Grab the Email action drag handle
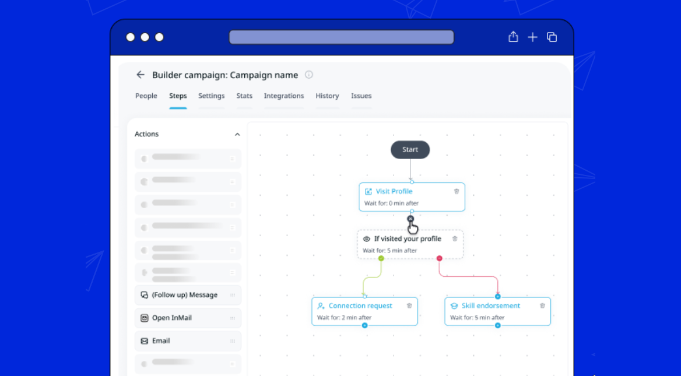 [x=233, y=341]
